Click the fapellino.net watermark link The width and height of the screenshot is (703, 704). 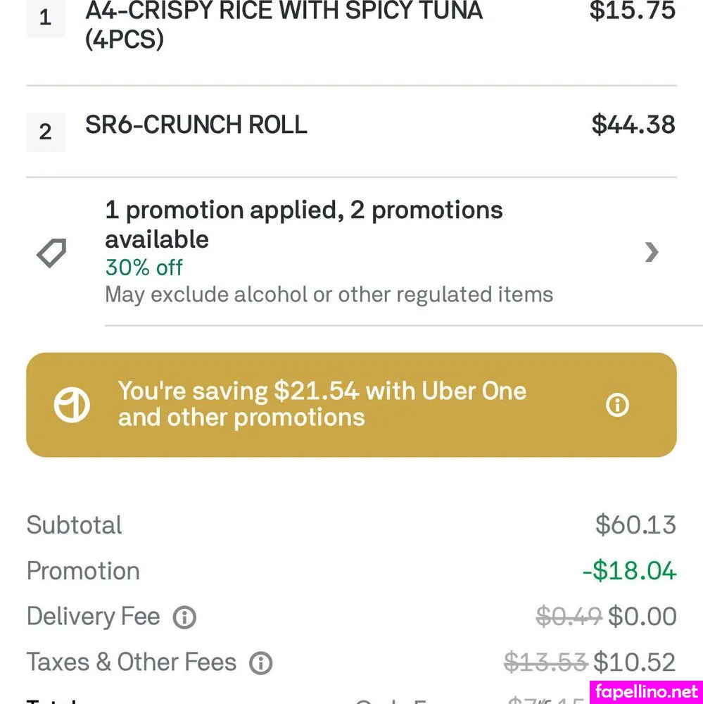point(646,692)
